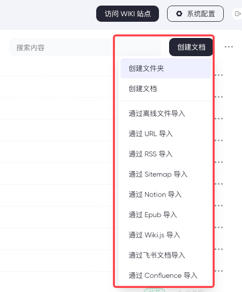
Task: Select 创建文件夹 from the dropdown
Action: [166, 68]
